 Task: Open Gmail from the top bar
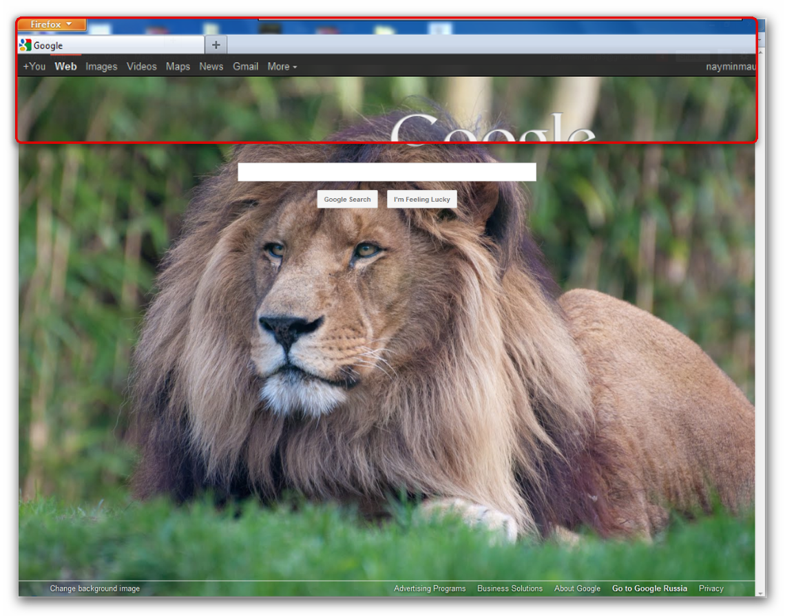point(245,66)
